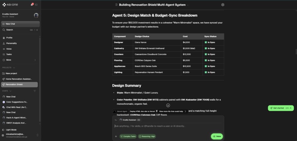Collapse the sidebar panel icon
The width and height of the screenshot is (297, 141).
point(36,5)
